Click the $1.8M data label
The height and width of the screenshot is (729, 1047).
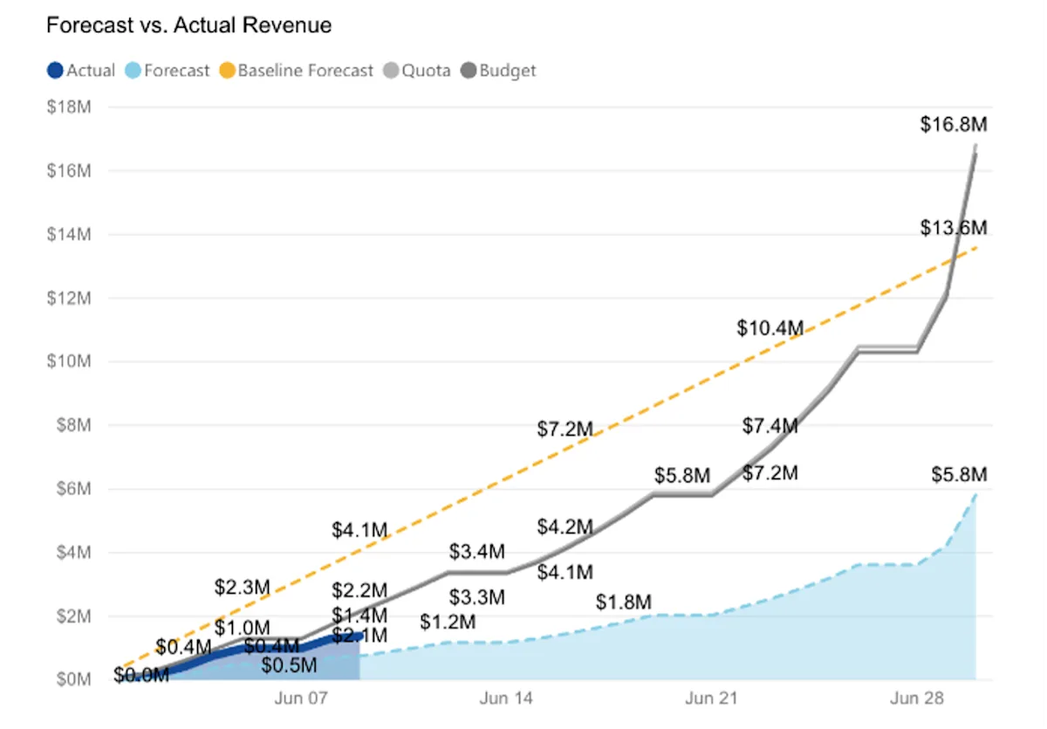click(x=624, y=602)
